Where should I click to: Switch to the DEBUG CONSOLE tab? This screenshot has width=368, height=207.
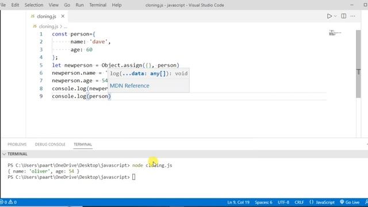(x=50, y=144)
